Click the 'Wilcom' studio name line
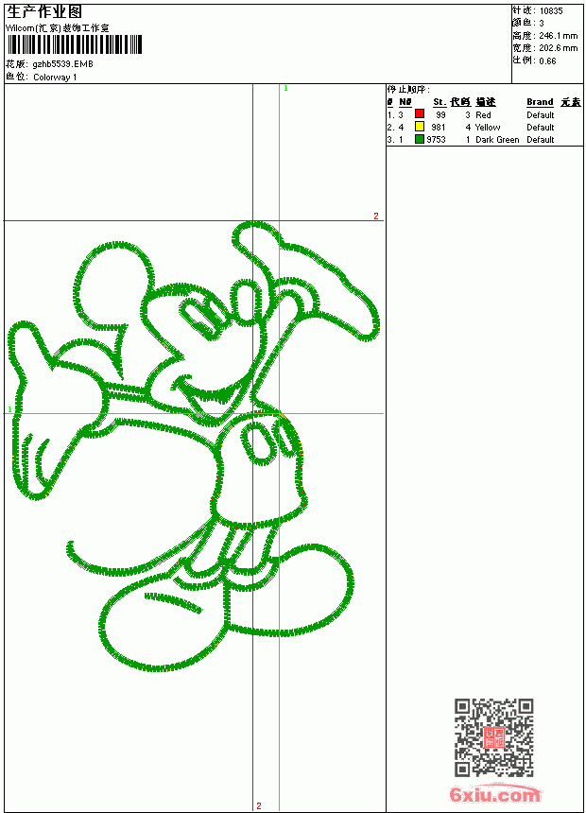Screen dimensions: 586x813 (58, 28)
